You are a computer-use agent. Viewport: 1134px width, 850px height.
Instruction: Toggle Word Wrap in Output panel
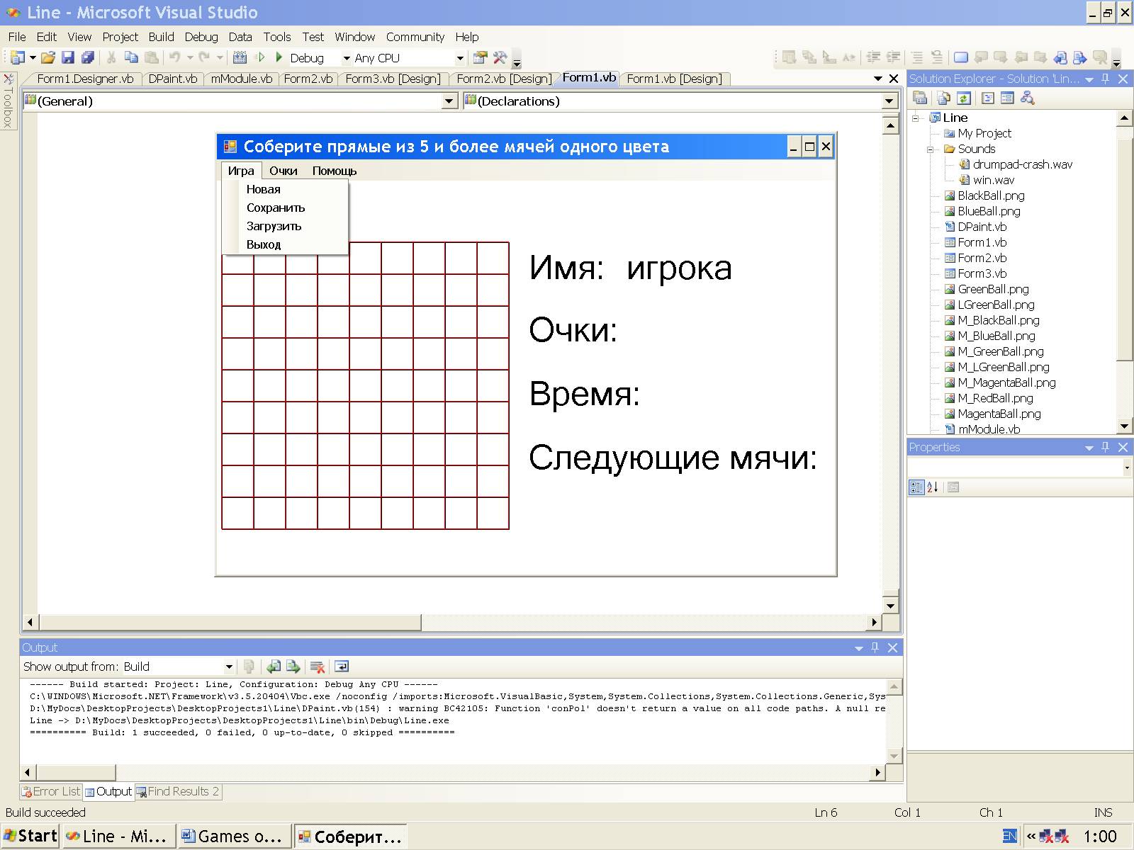point(342,667)
